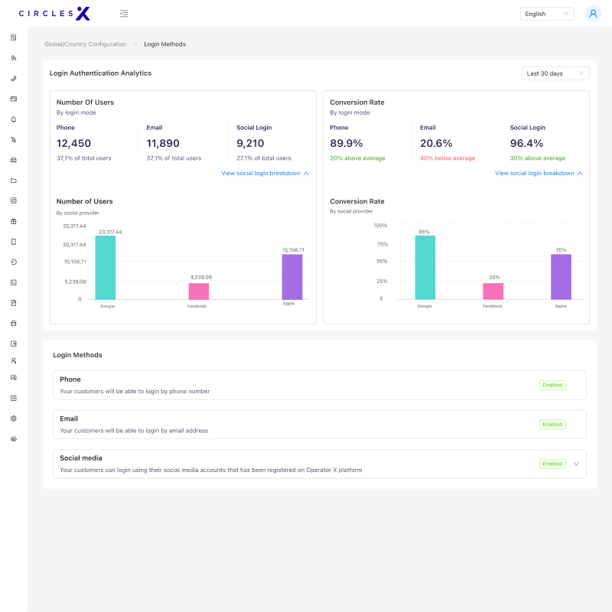Open the credit card sidebar icon

pyautogui.click(x=14, y=99)
